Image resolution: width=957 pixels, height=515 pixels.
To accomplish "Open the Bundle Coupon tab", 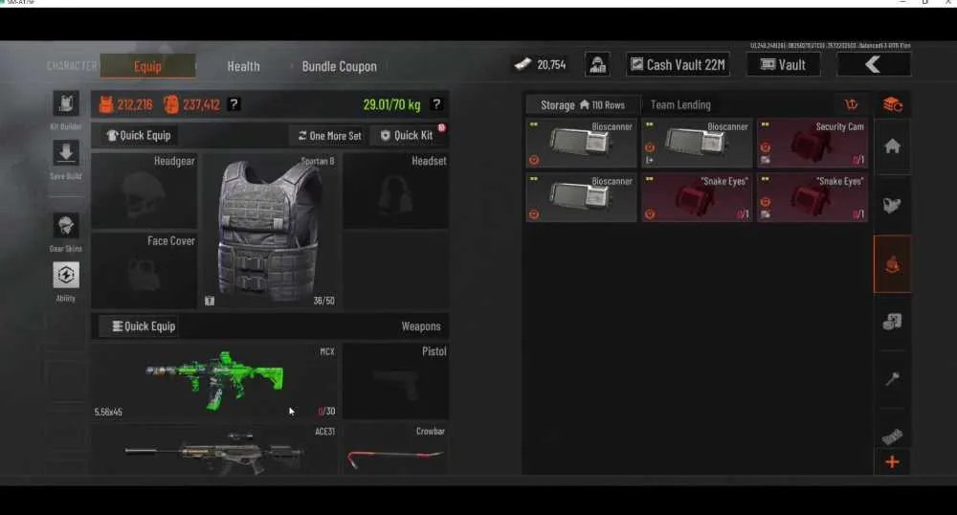I will (340, 66).
